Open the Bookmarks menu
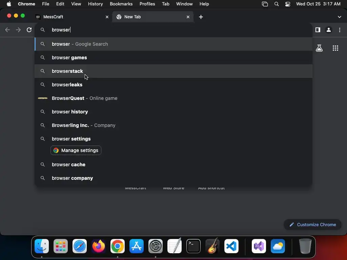 (x=121, y=4)
